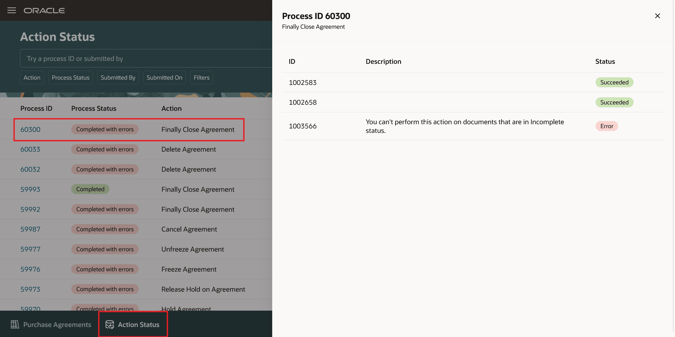Click the Oracle logo
This screenshot has width=675, height=337.
click(44, 11)
